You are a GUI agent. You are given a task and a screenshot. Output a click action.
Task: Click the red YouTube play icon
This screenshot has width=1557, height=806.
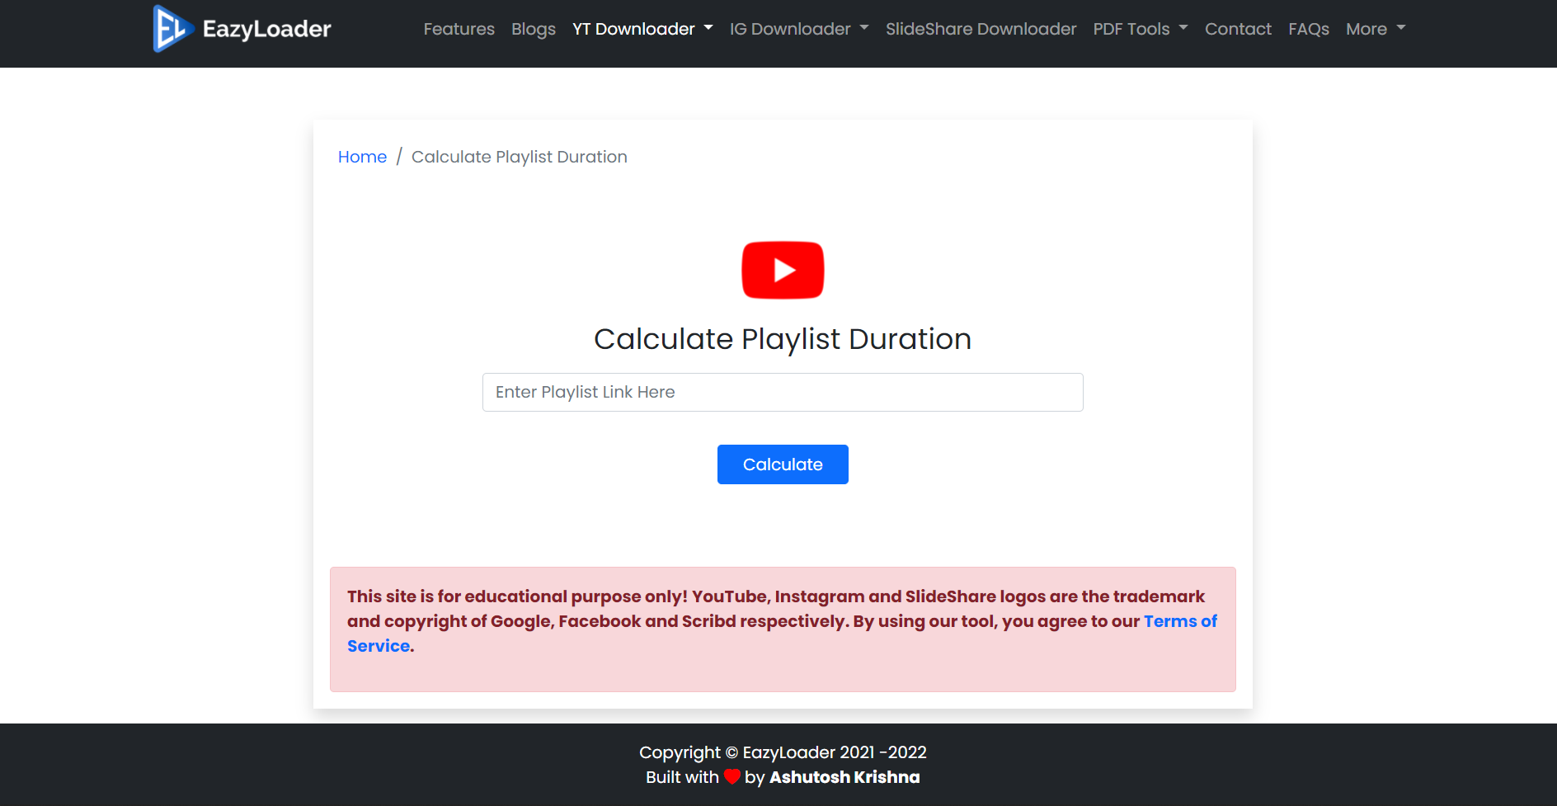(783, 270)
